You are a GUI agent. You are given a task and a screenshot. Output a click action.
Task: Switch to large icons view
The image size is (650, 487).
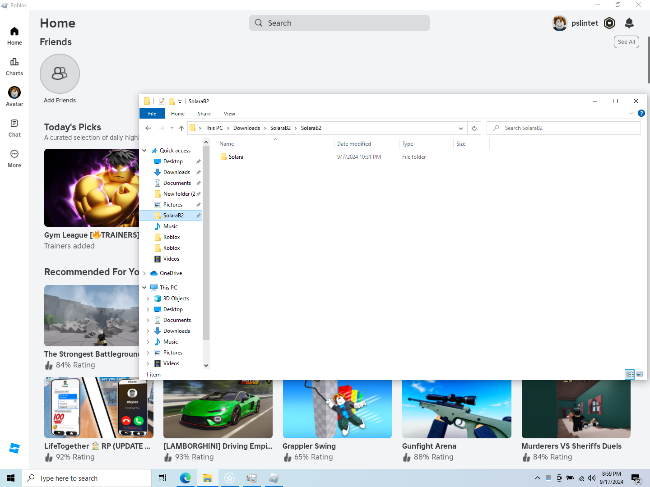click(x=640, y=374)
